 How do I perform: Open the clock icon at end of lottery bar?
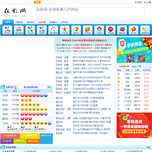[x=145, y=30]
